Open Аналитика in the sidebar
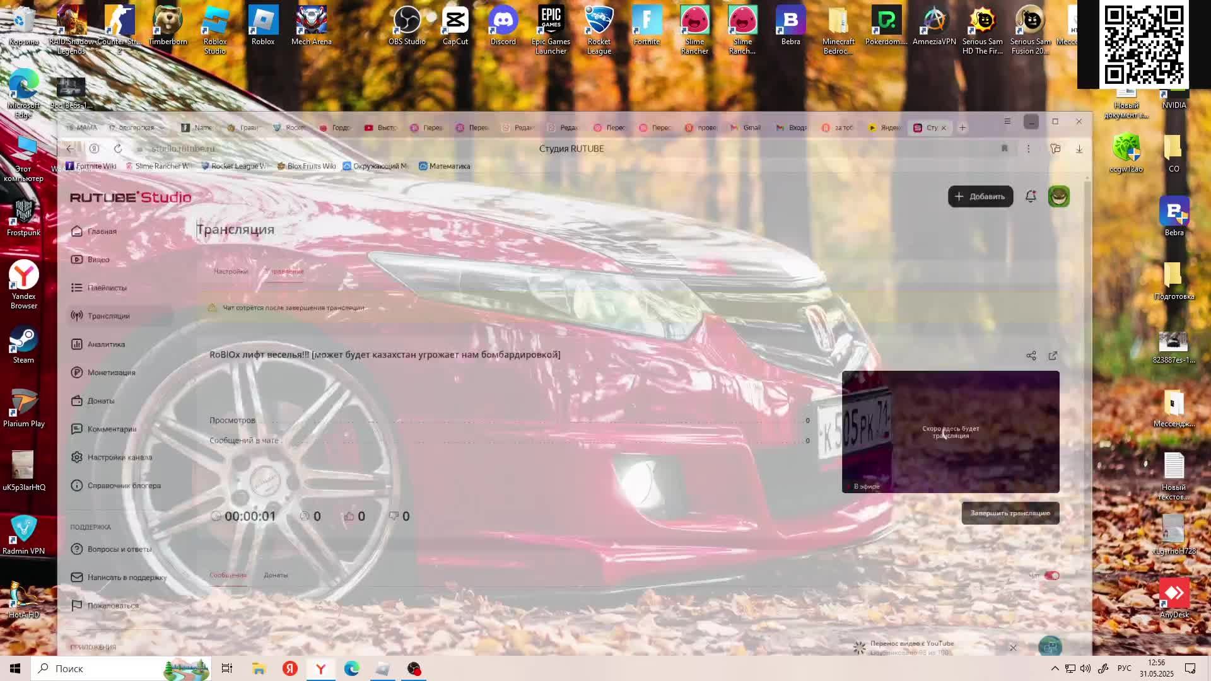This screenshot has height=681, width=1211. pyautogui.click(x=106, y=344)
